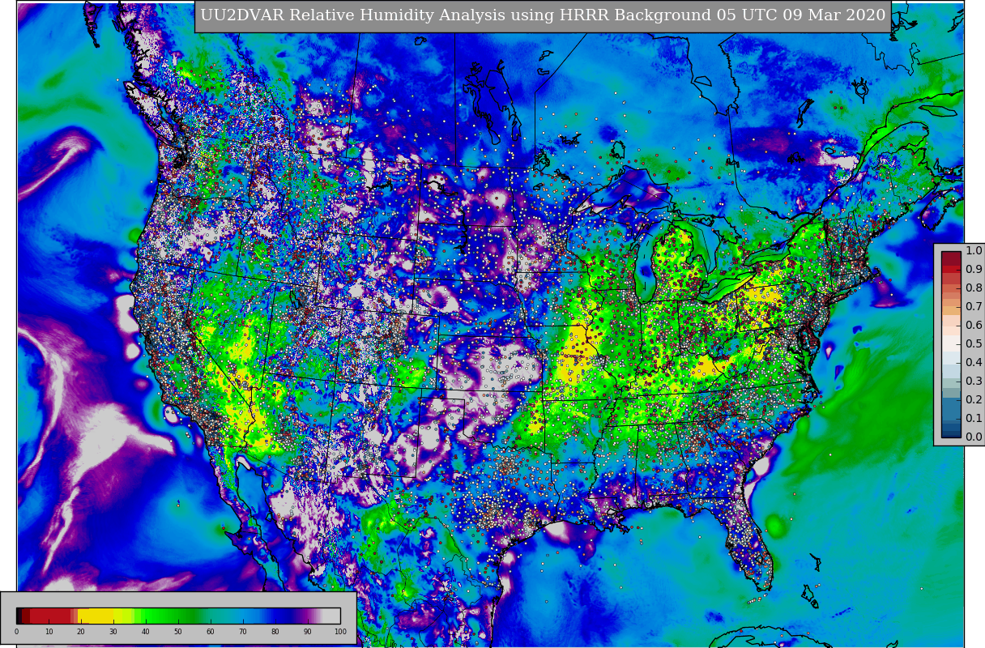Pick the dark red top of right colorbar

[951, 259]
